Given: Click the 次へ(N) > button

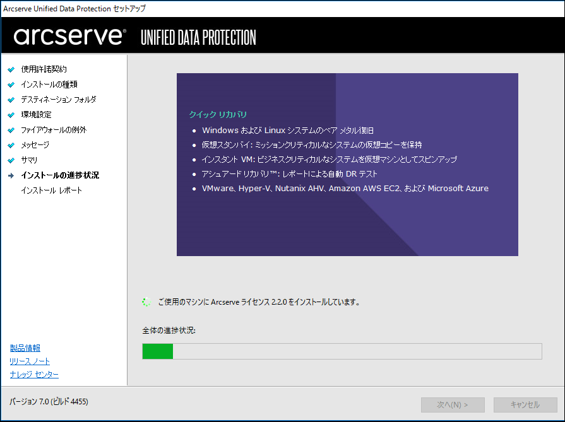Looking at the screenshot, I should pos(453,405).
